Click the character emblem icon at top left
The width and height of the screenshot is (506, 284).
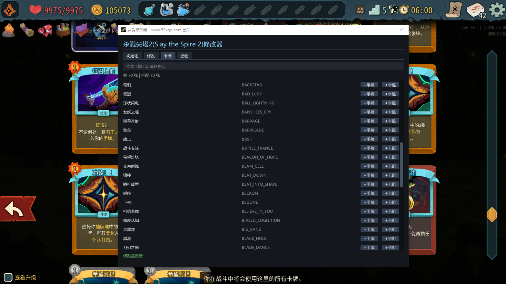(10, 10)
